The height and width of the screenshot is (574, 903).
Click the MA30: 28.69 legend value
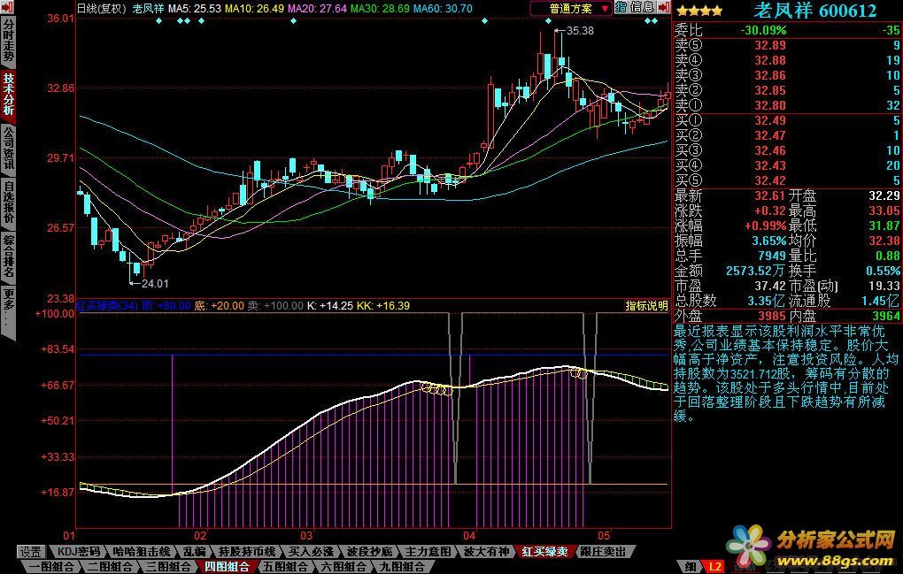(380, 9)
